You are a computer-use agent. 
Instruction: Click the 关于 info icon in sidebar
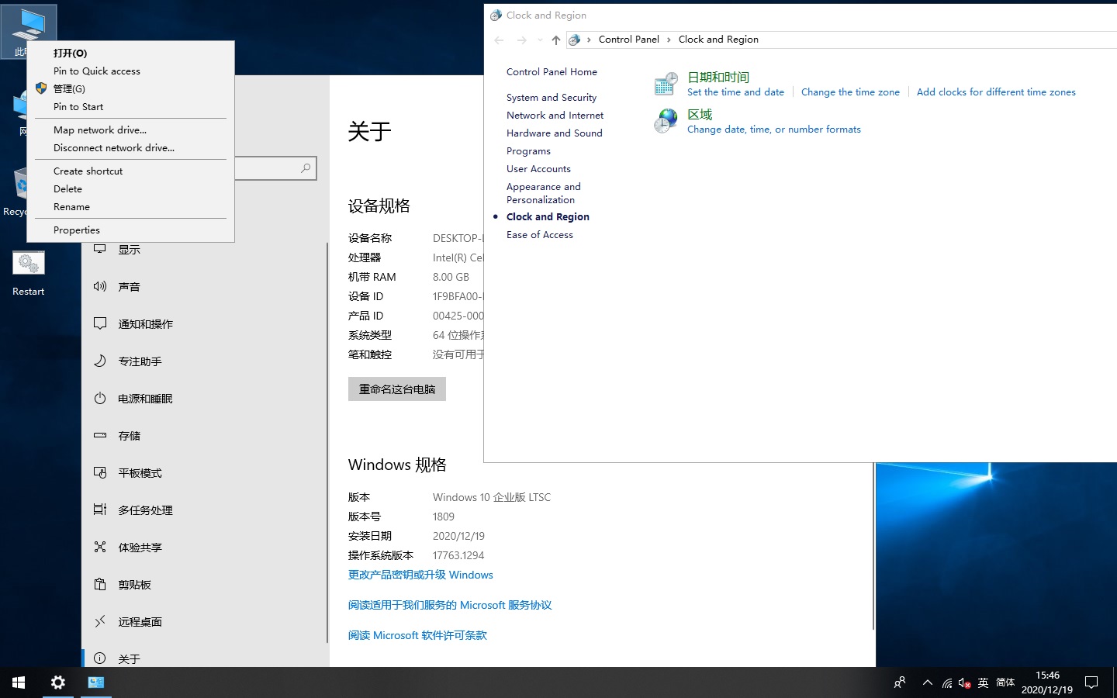(100, 658)
